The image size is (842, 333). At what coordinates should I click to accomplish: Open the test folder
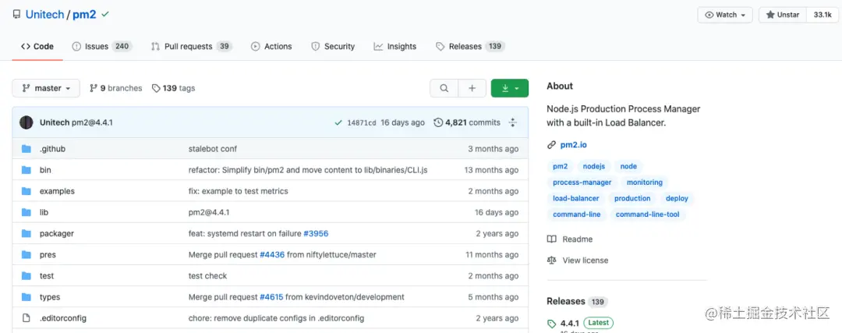tap(47, 276)
